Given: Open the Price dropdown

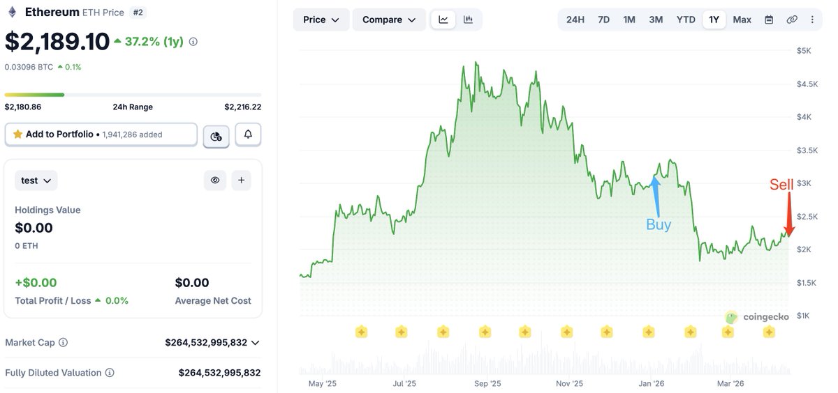Looking at the screenshot, I should pyautogui.click(x=321, y=20).
